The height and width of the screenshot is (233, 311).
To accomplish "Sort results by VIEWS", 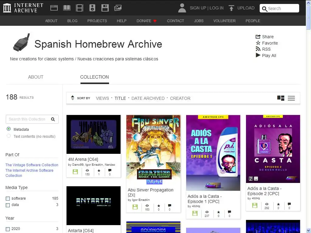I will pyautogui.click(x=102, y=98).
